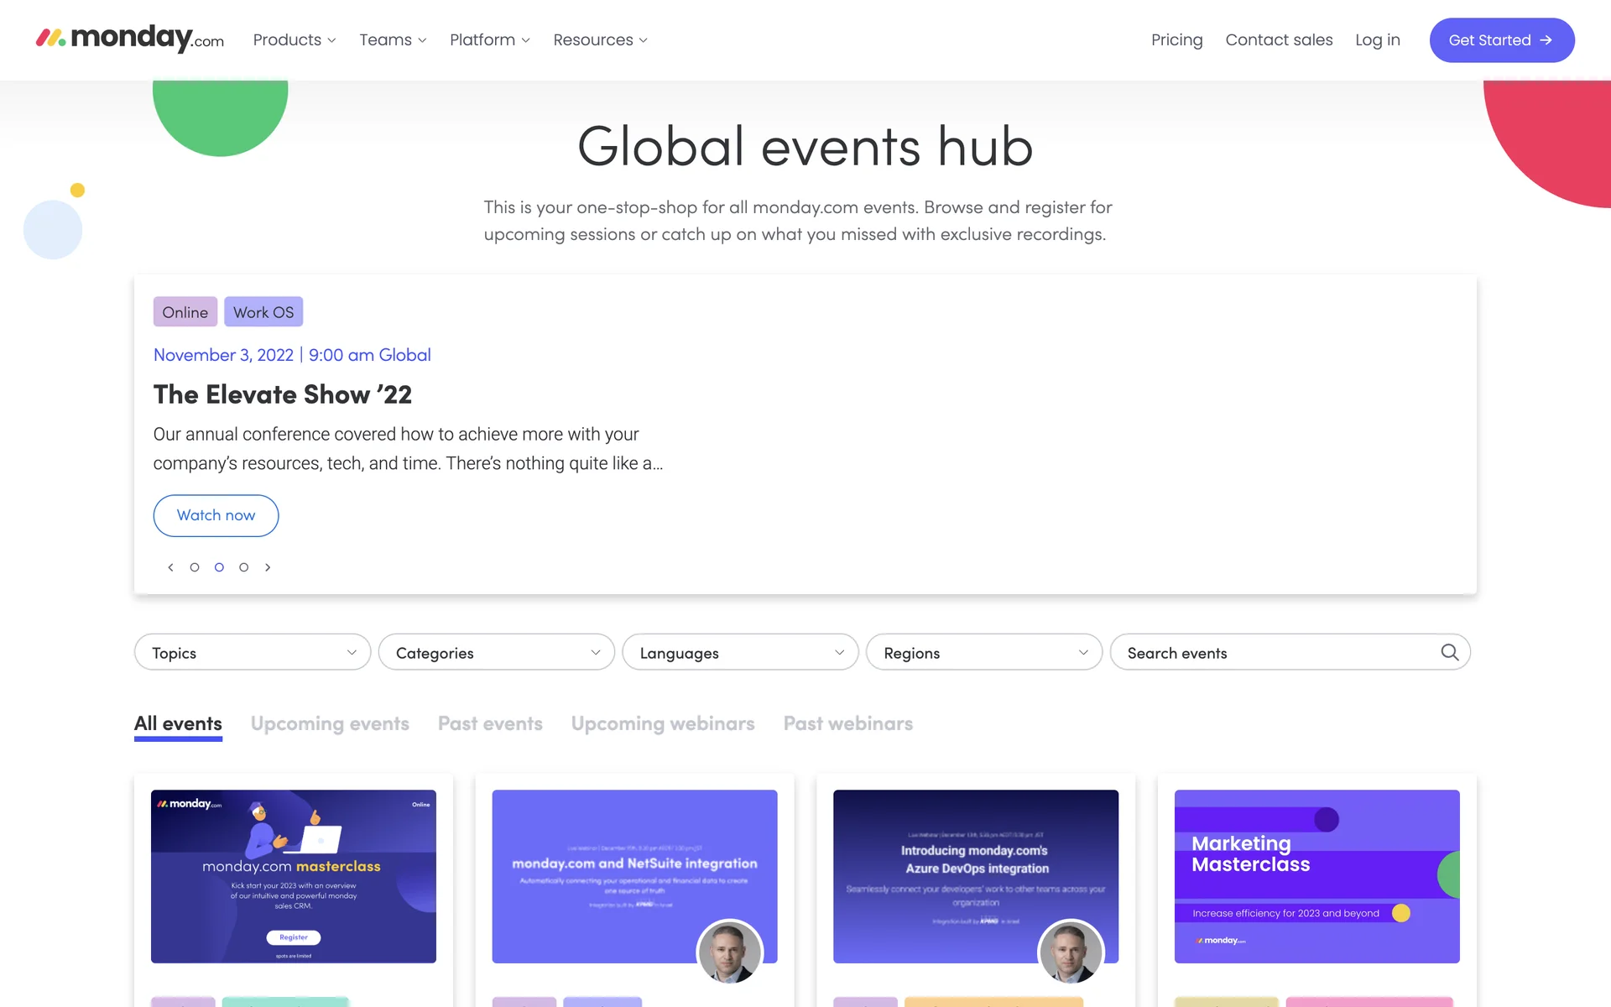1611x1007 pixels.
Task: Go to previous carousel slide arrow
Action: pos(170,567)
